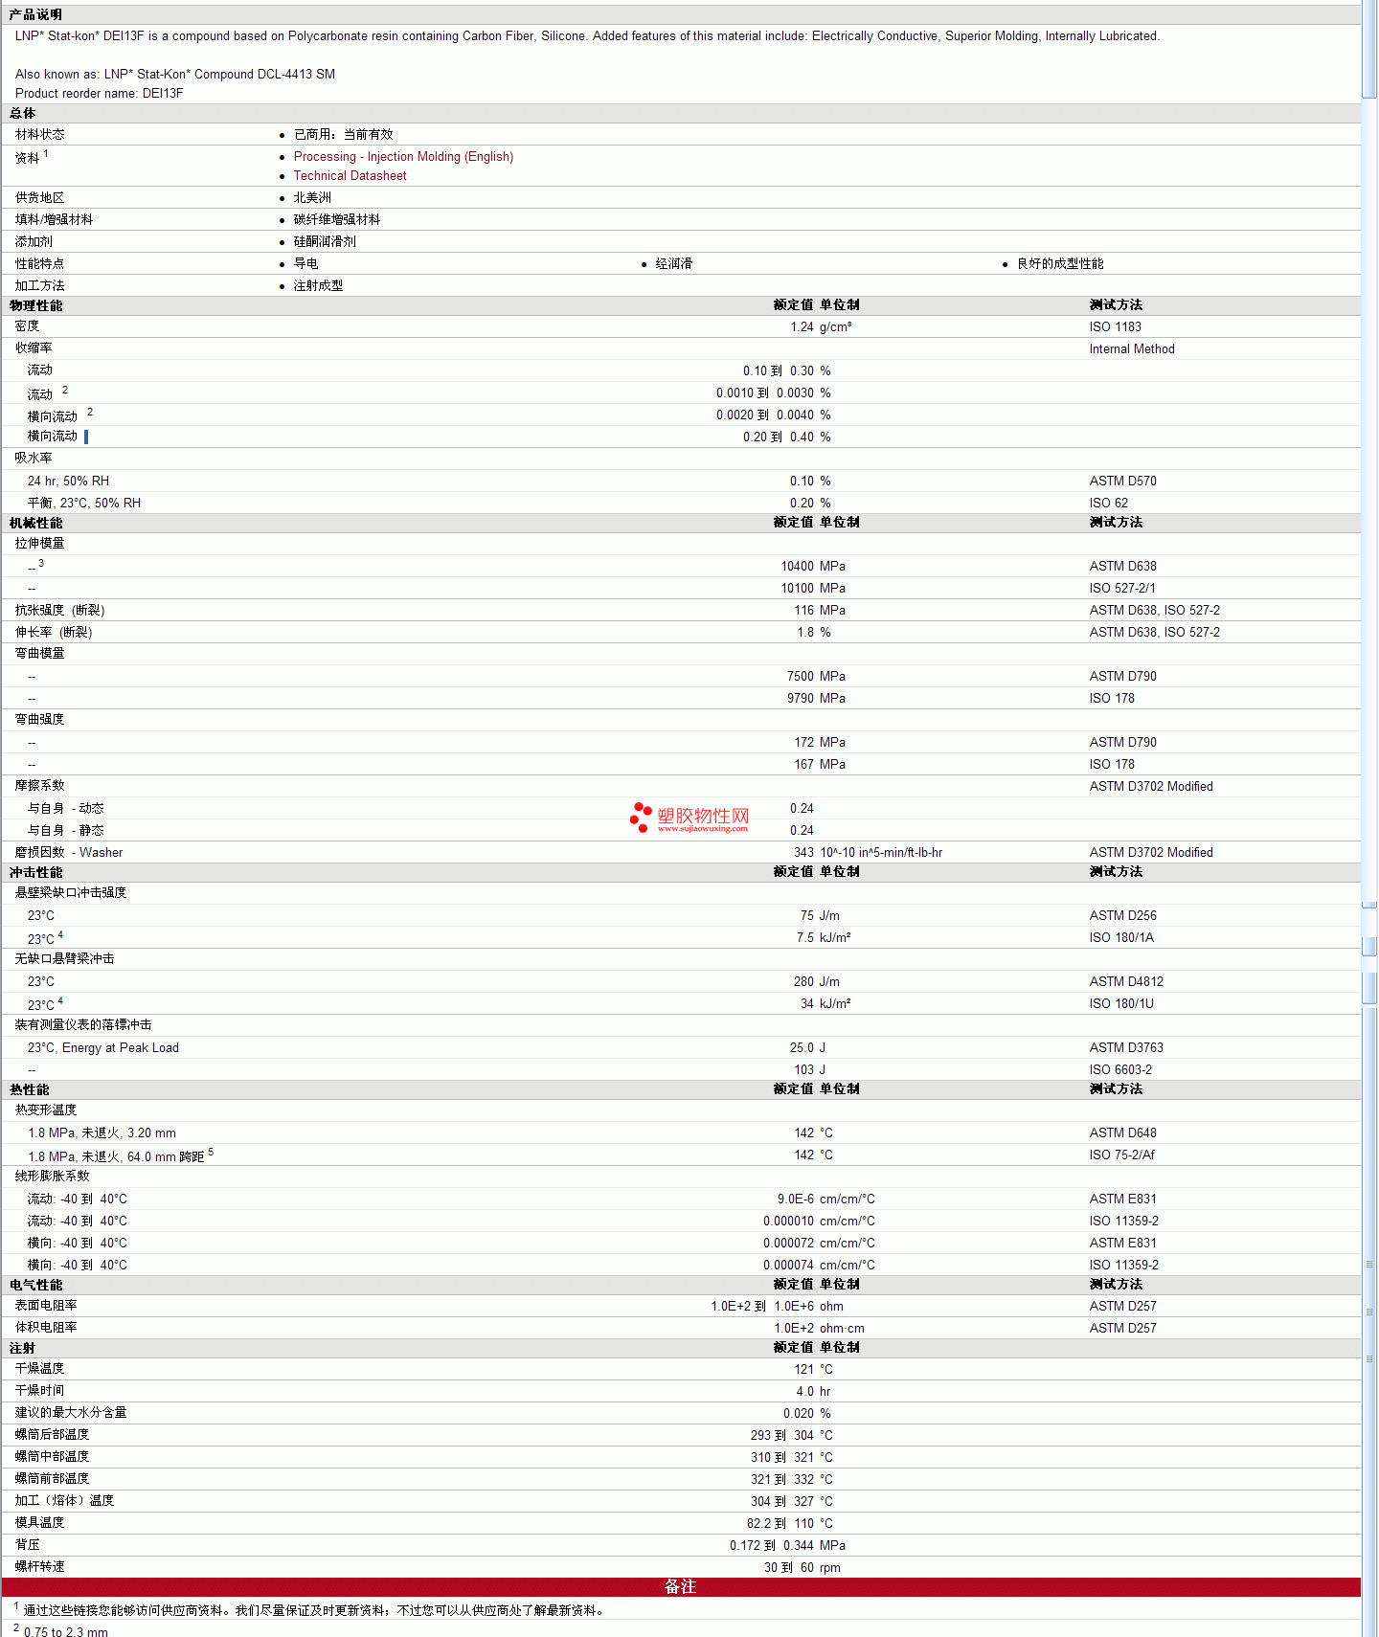Click ISO 75-2/Af test method
This screenshot has height=1637, width=1379.
(x=1121, y=1155)
